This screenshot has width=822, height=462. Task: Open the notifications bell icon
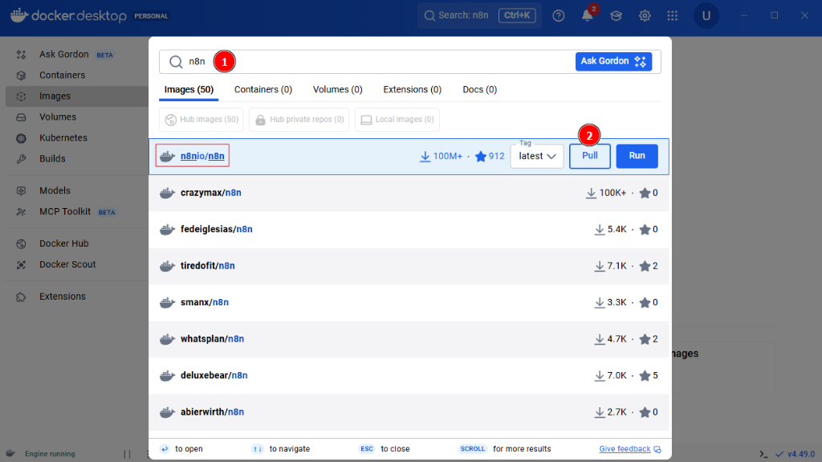click(588, 16)
